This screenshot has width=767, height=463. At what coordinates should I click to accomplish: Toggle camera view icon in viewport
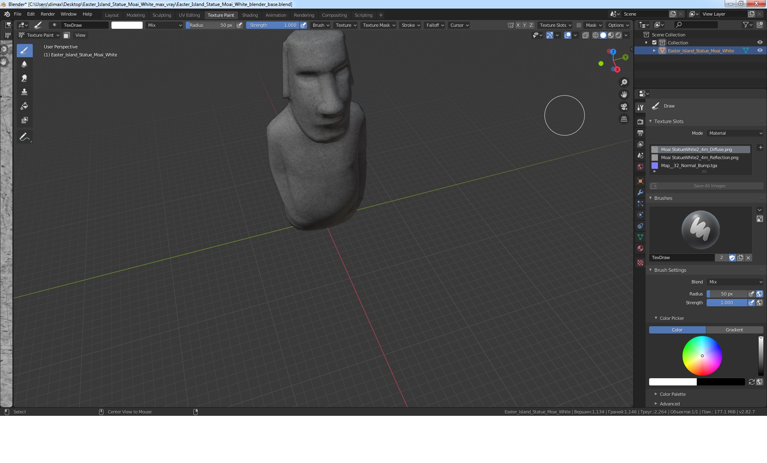coord(624,107)
